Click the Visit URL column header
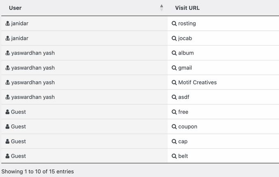 [x=187, y=8]
